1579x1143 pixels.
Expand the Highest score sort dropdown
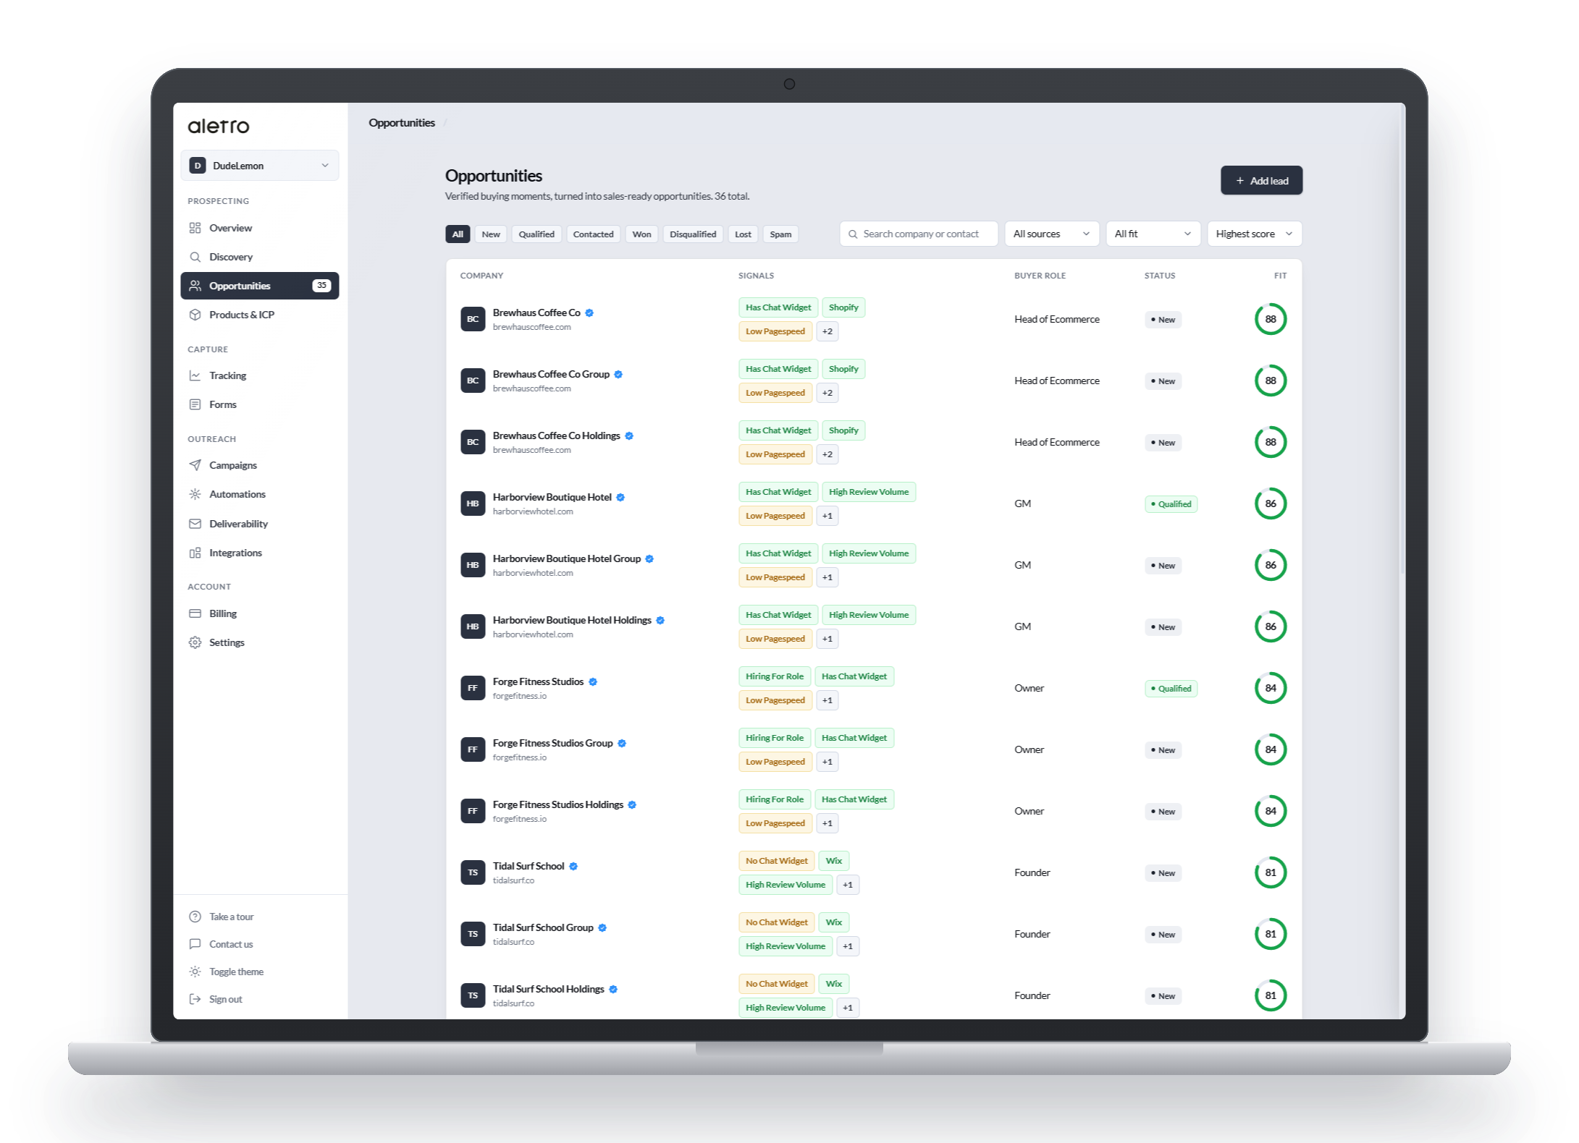coord(1254,234)
